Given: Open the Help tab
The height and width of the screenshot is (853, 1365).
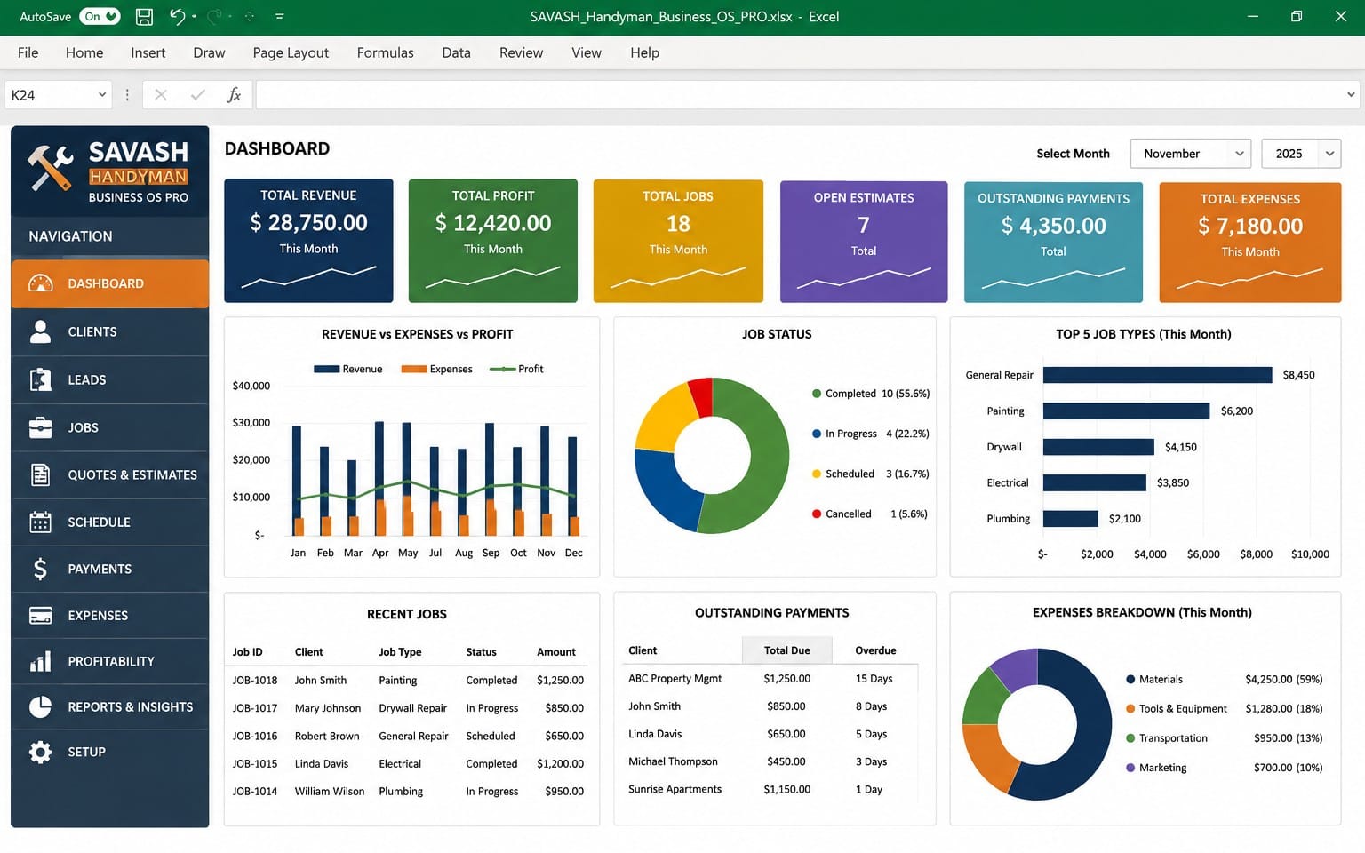Looking at the screenshot, I should click(644, 52).
